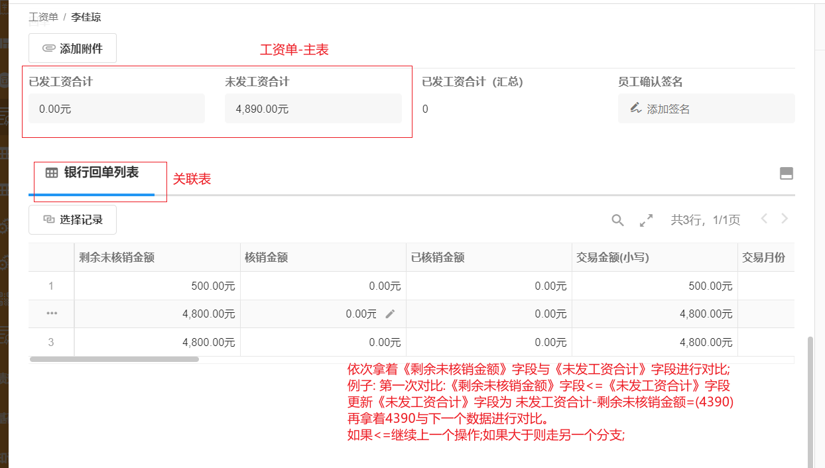The width and height of the screenshot is (825, 468).
Task: Toggle the panel layout icon at right
Action: click(x=787, y=174)
